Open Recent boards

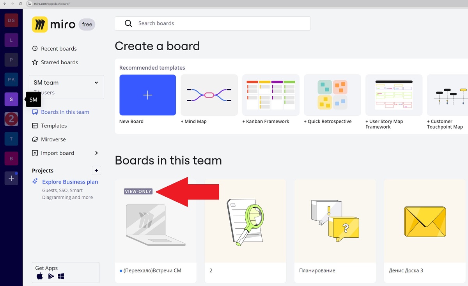(54, 49)
